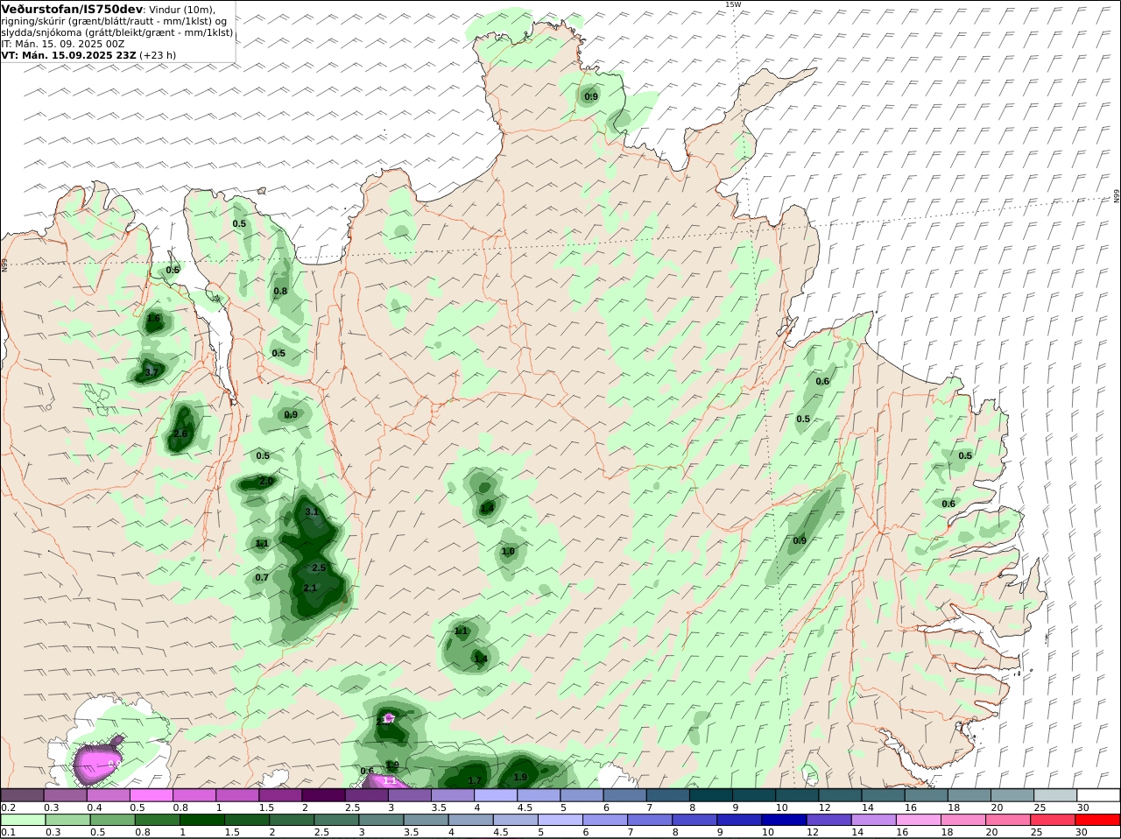Image resolution: width=1121 pixels, height=839 pixels.
Task: Click the 1.6 precipitation value on the map
Action: coord(153,318)
